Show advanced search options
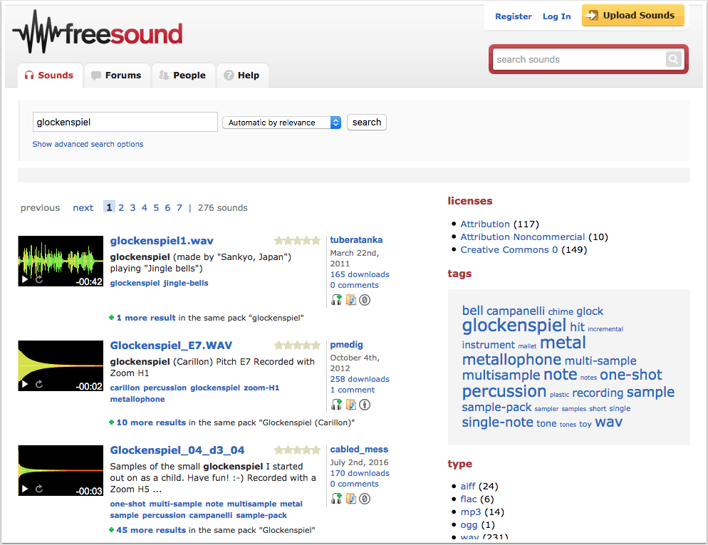Image resolution: width=708 pixels, height=545 pixels. 88,144
